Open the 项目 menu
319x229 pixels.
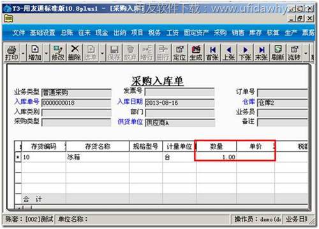pyautogui.click(x=137, y=32)
